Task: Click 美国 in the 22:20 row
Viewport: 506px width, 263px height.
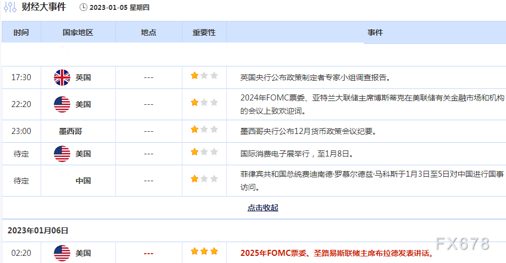Action: coord(83,104)
